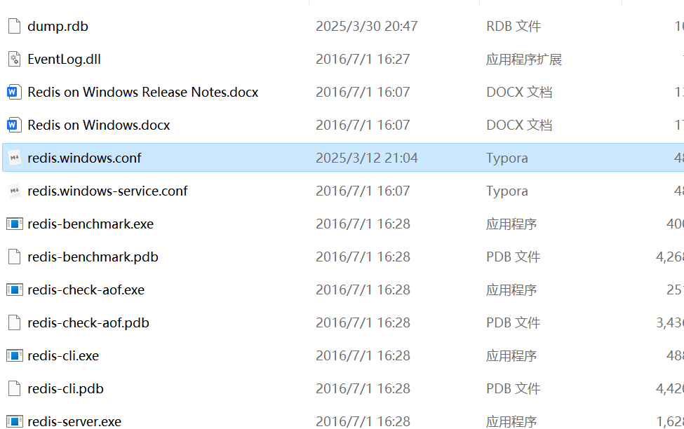Viewport: 684px width, 429px height.
Task: Click Typora type of redis.windows.conf
Action: [507, 158]
